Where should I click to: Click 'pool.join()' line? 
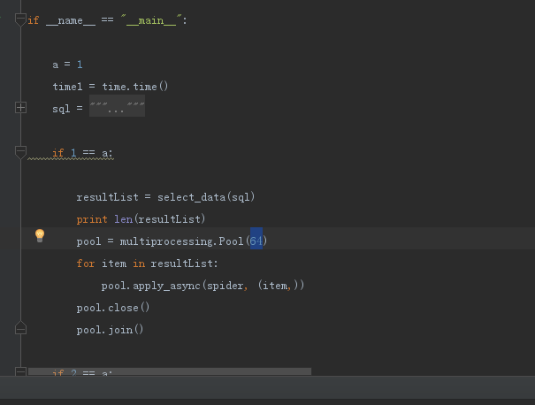[110, 330]
